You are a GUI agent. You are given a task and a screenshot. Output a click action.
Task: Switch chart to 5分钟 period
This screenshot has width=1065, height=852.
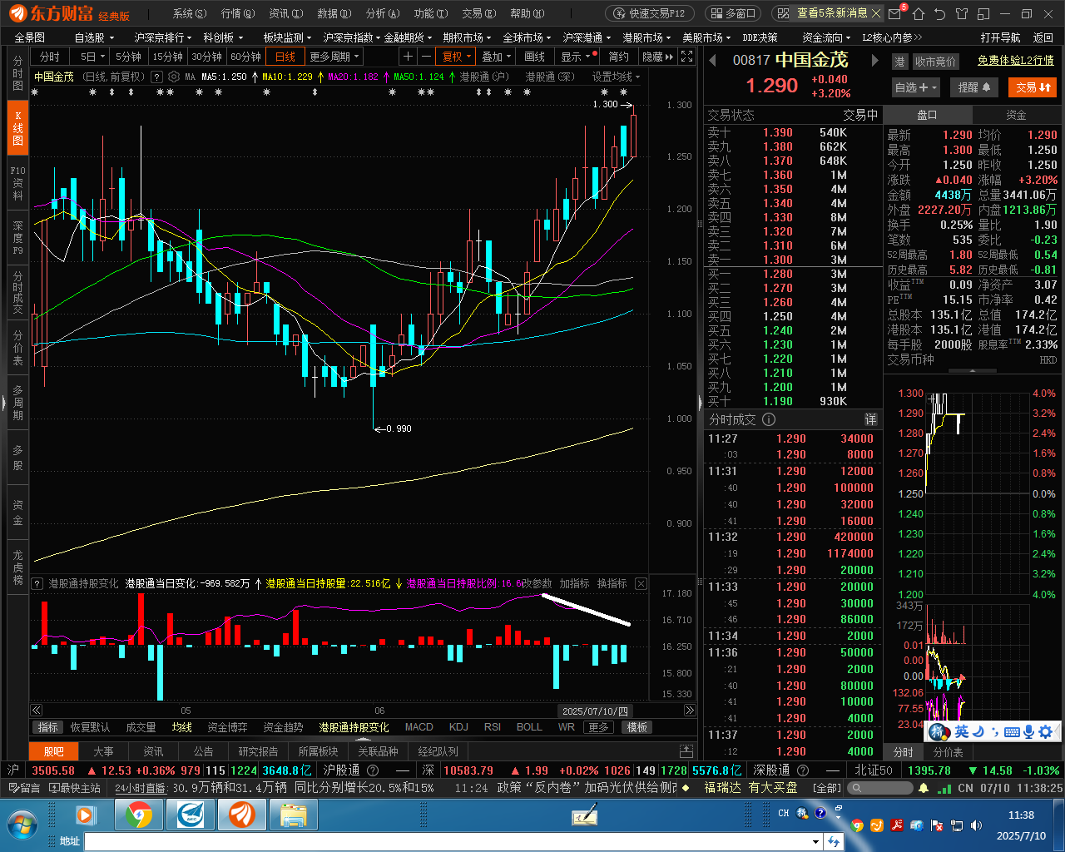click(128, 57)
